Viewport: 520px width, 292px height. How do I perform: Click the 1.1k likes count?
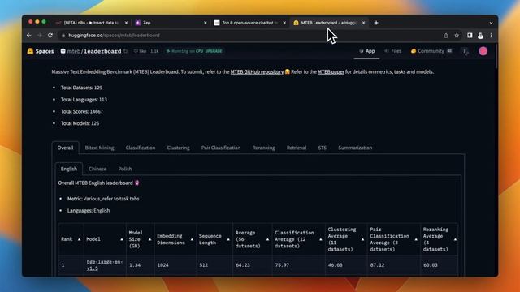click(x=154, y=51)
